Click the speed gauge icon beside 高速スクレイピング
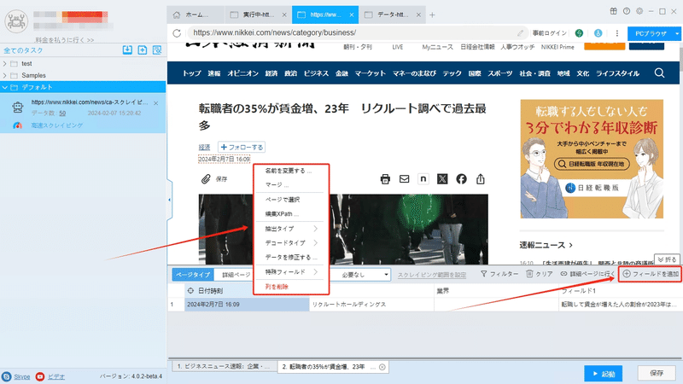The image size is (683, 384). click(x=17, y=125)
